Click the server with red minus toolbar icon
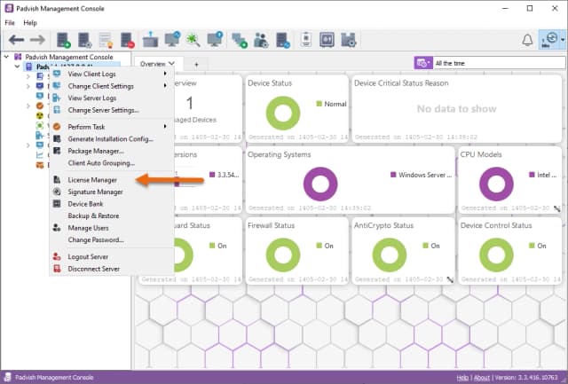568x384 pixels. pyautogui.click(x=128, y=40)
